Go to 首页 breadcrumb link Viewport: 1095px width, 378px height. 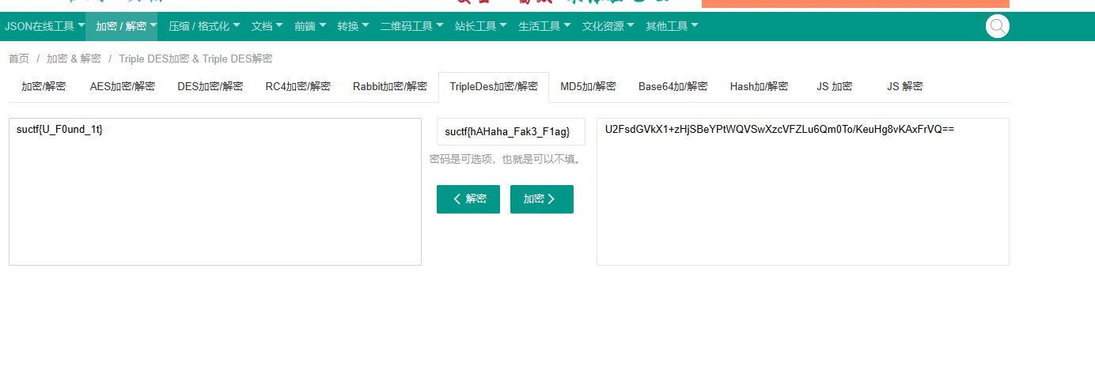pos(19,59)
